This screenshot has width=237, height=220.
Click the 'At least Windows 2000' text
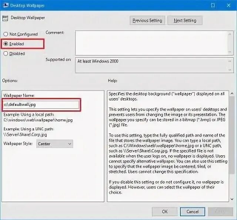tap(98, 61)
